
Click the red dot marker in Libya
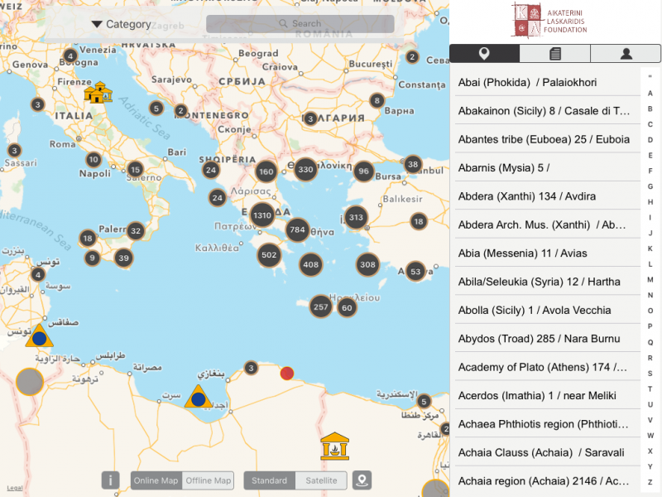pyautogui.click(x=287, y=373)
